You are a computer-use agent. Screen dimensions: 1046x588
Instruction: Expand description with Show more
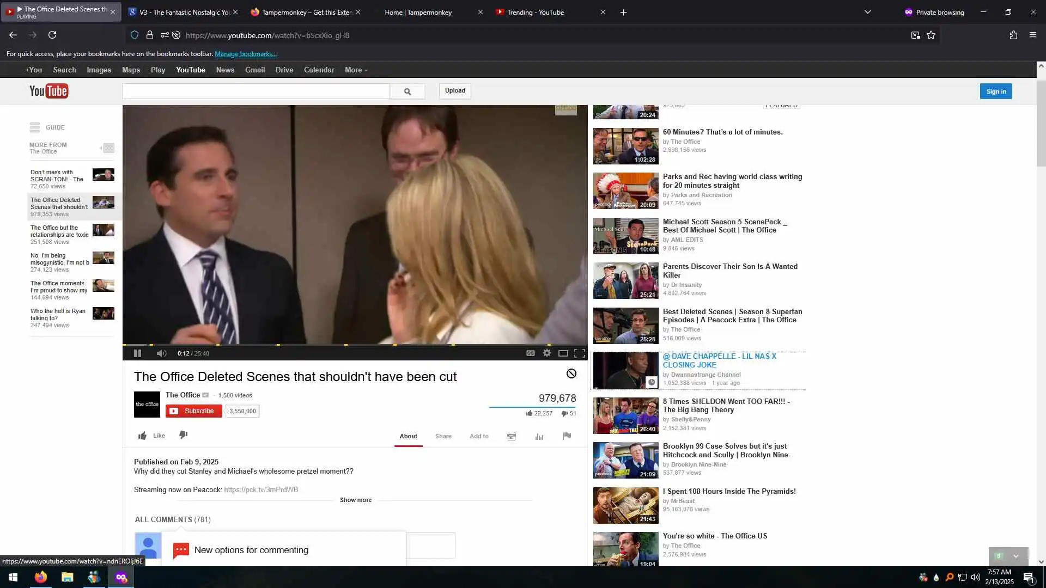(x=355, y=500)
